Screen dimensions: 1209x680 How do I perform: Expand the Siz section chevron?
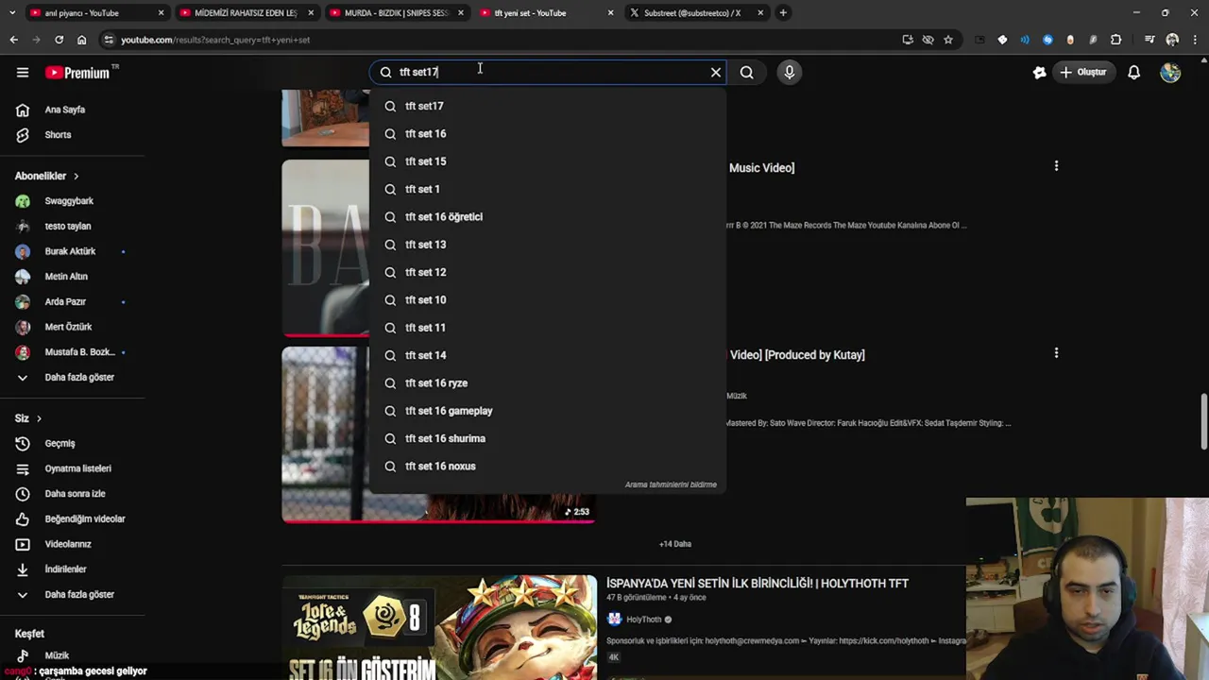39,418
